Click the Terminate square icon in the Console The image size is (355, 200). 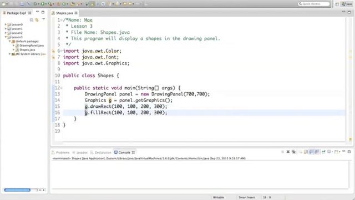tap(282, 152)
